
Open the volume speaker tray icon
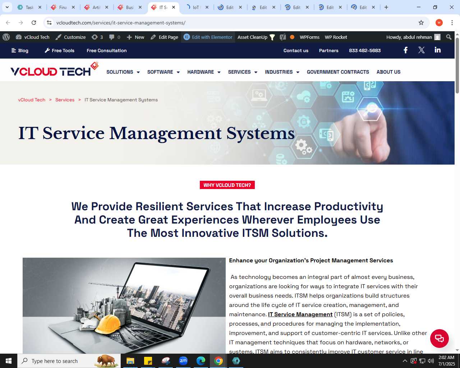pyautogui.click(x=431, y=361)
